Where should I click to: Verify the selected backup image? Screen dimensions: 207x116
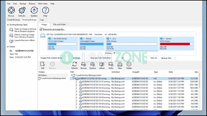(x=111, y=65)
